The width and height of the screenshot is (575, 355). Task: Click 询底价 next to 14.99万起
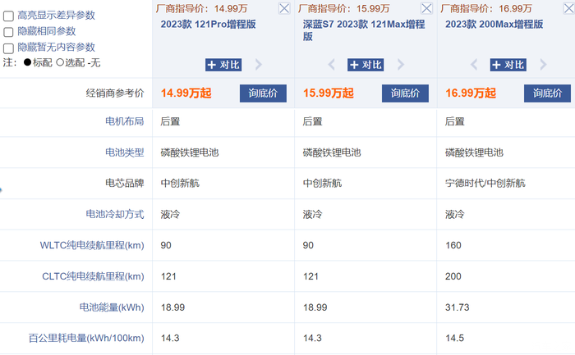263,93
